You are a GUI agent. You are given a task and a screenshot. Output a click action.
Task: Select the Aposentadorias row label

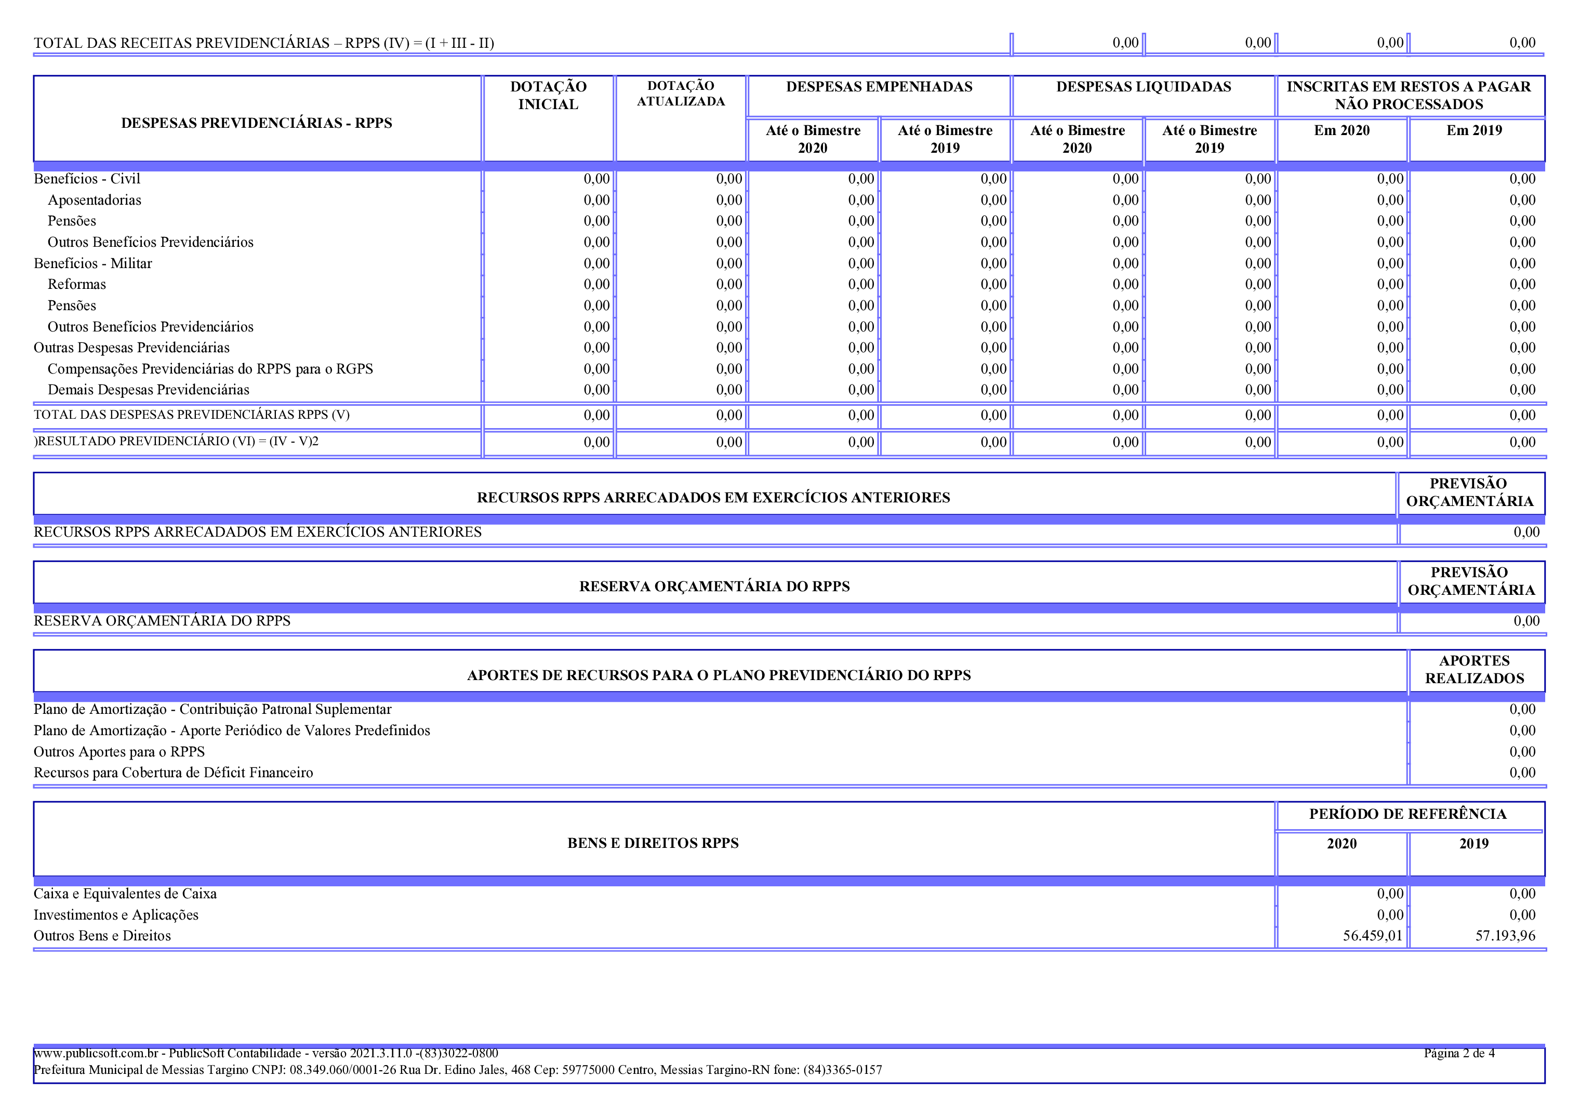pos(94,200)
